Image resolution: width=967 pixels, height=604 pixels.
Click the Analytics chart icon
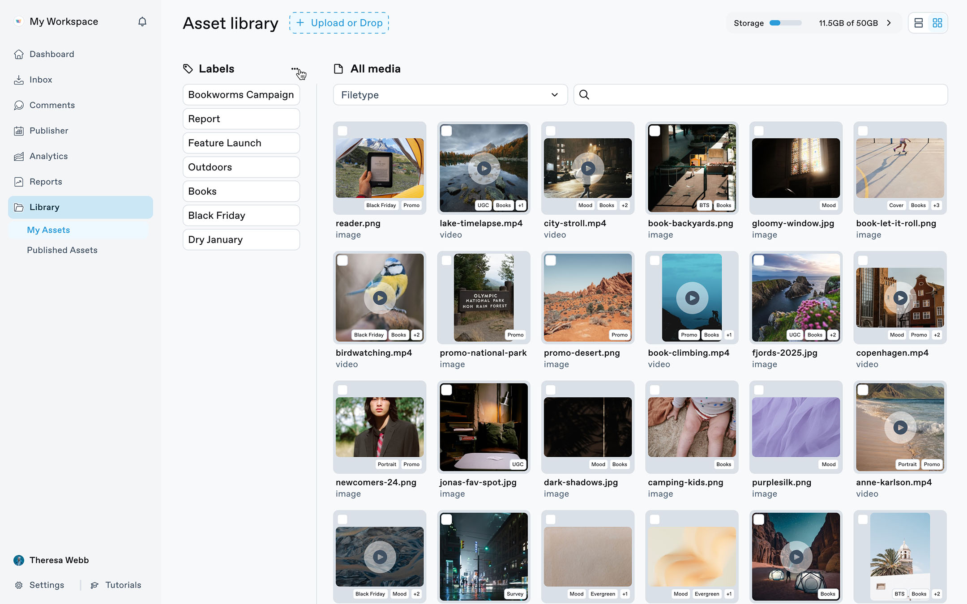coord(19,156)
